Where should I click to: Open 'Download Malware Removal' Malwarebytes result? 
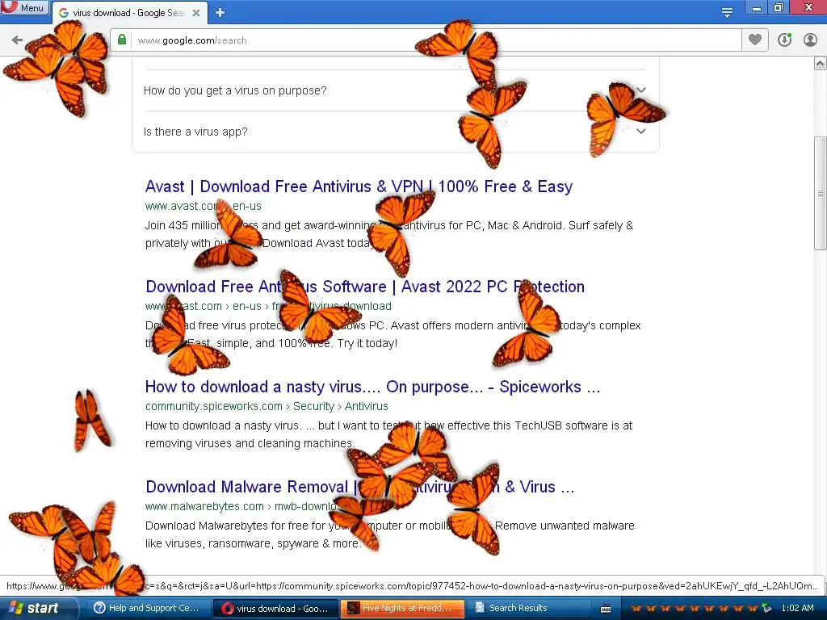click(359, 487)
